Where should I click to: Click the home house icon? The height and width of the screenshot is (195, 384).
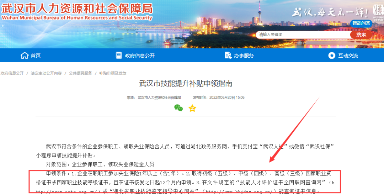(25, 56)
